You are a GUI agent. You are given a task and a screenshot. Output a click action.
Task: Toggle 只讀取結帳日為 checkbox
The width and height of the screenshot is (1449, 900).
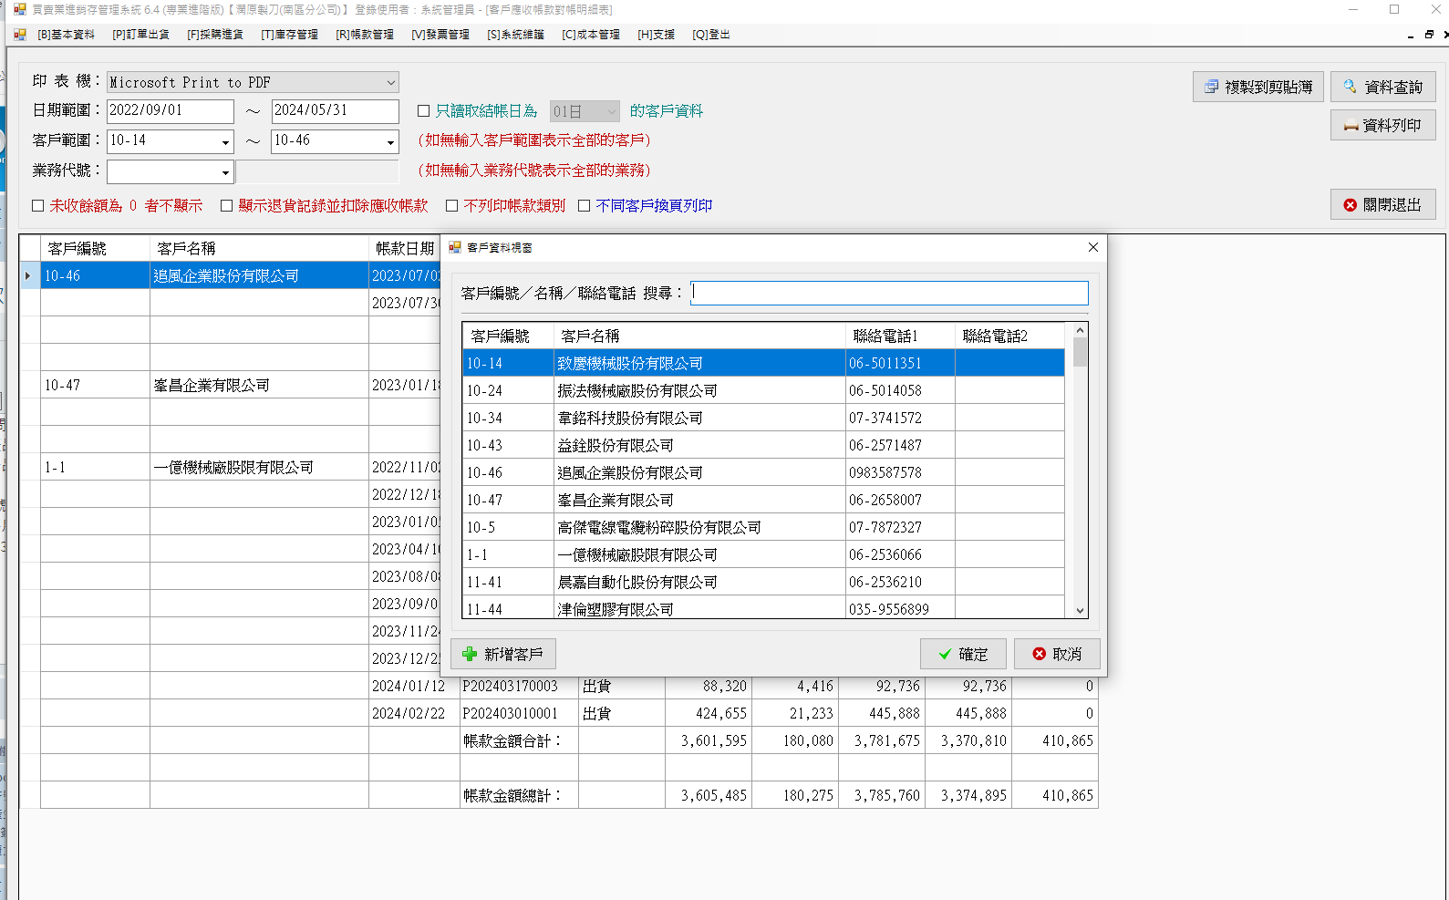tap(423, 111)
